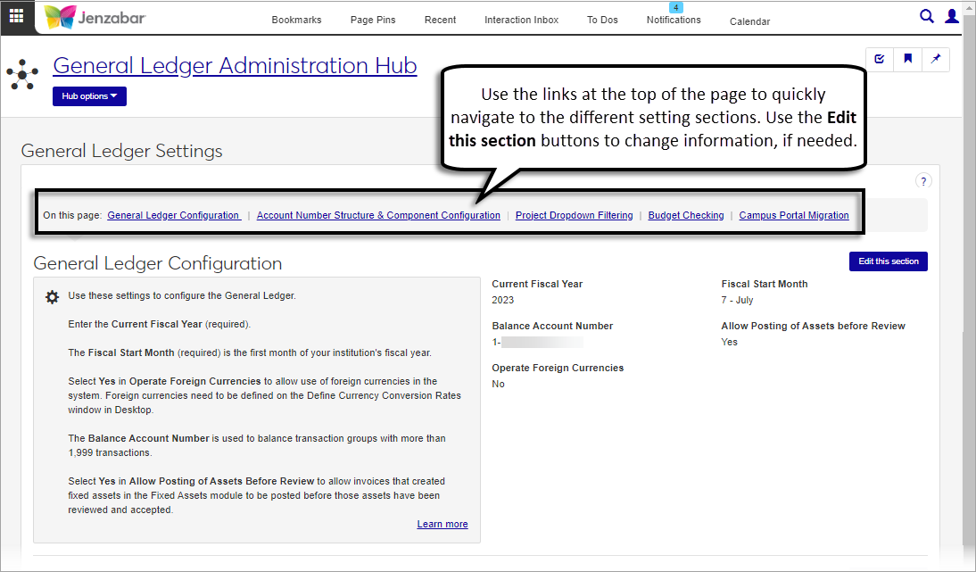The height and width of the screenshot is (572, 976).
Task: Click the Fiscal Start Month label
Action: [765, 284]
